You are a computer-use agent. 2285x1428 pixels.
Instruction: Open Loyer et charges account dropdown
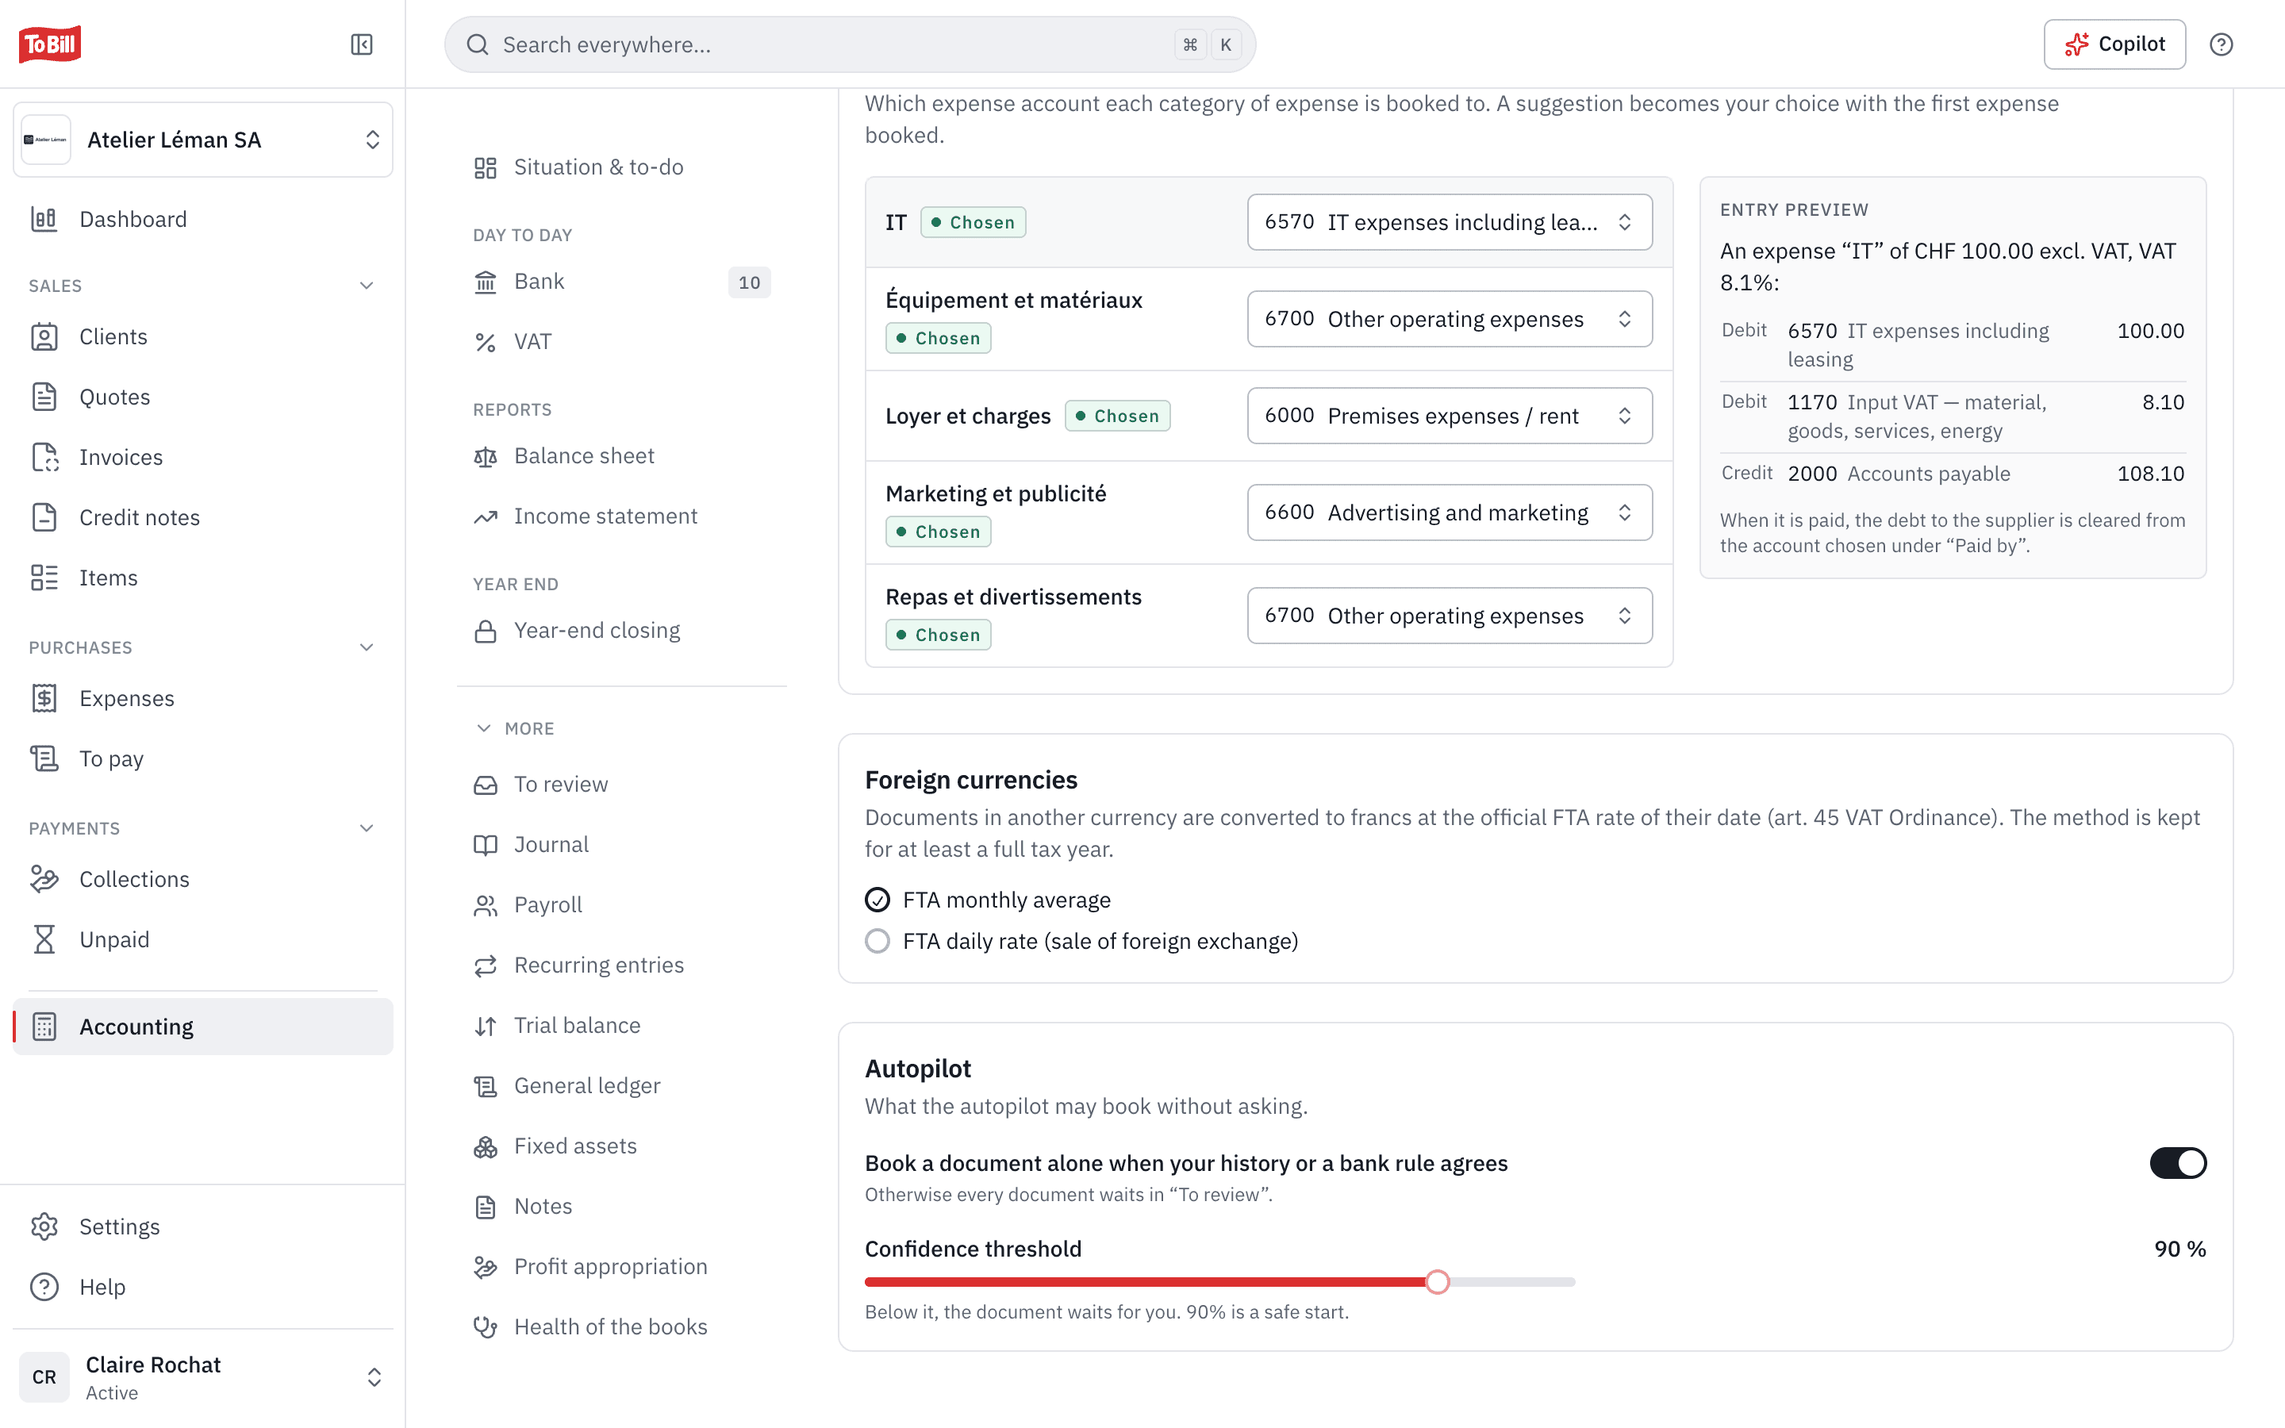(1450, 416)
